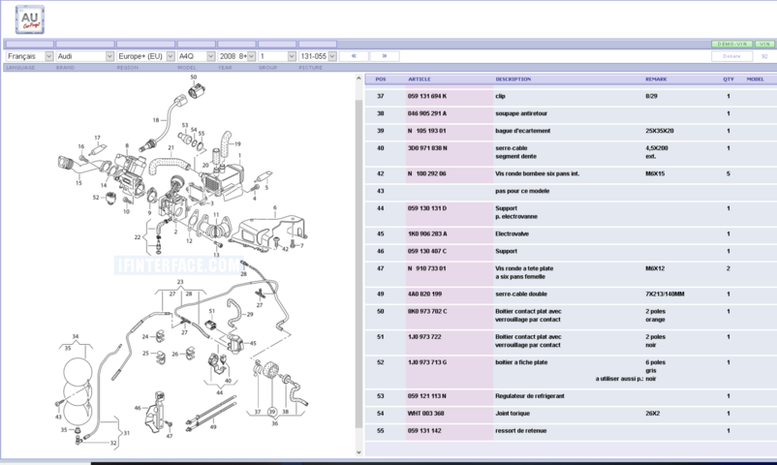This screenshot has height=465, width=777.
Task: Click description 'ressort de retenue'
Action: (521, 431)
